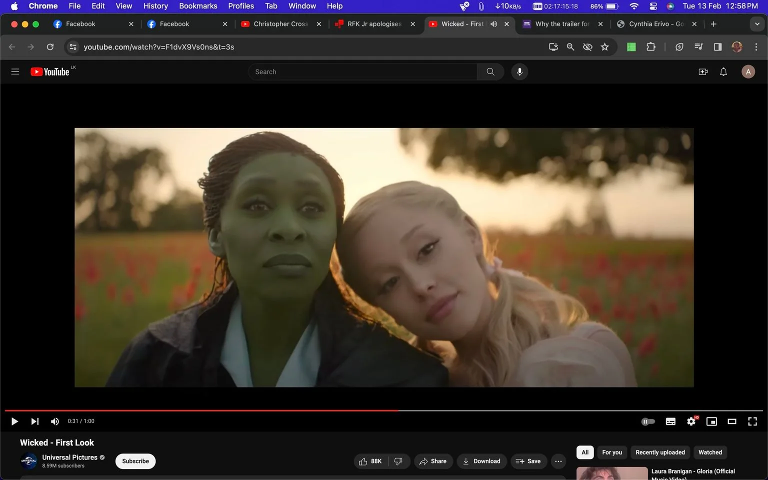Play the Wicked First Look video
768x480 pixels.
14,421
